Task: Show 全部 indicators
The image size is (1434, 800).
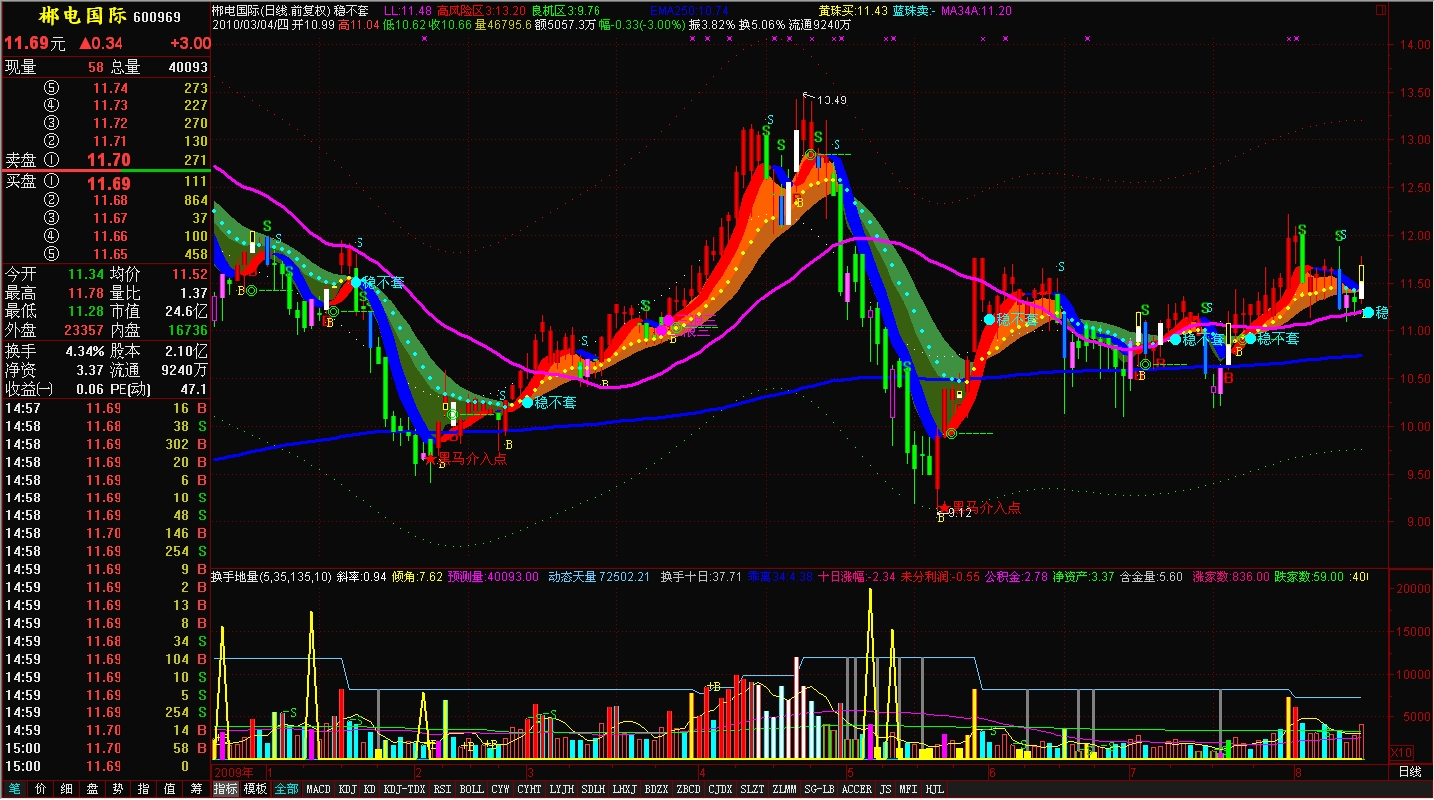Action: [x=286, y=789]
